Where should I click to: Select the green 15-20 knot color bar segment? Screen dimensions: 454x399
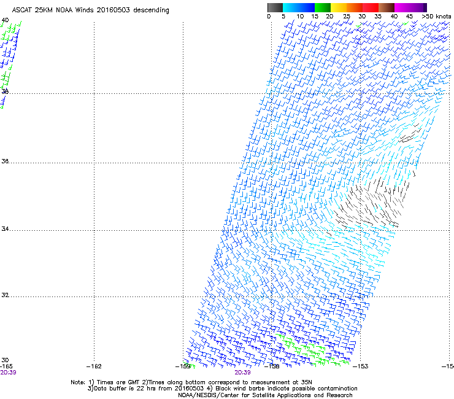[x=323, y=7]
